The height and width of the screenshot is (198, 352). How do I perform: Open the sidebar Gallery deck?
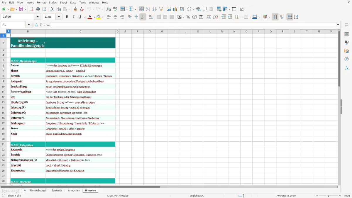click(x=346, y=51)
